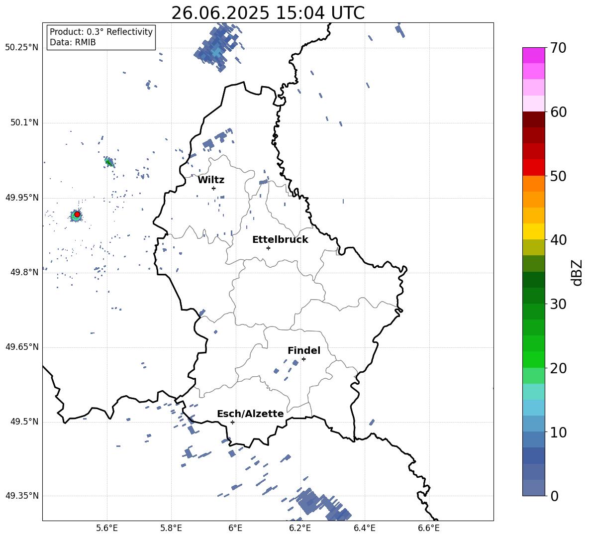Click the colorbar tick label 70
Screen dimensions: 589x538
click(x=558, y=48)
